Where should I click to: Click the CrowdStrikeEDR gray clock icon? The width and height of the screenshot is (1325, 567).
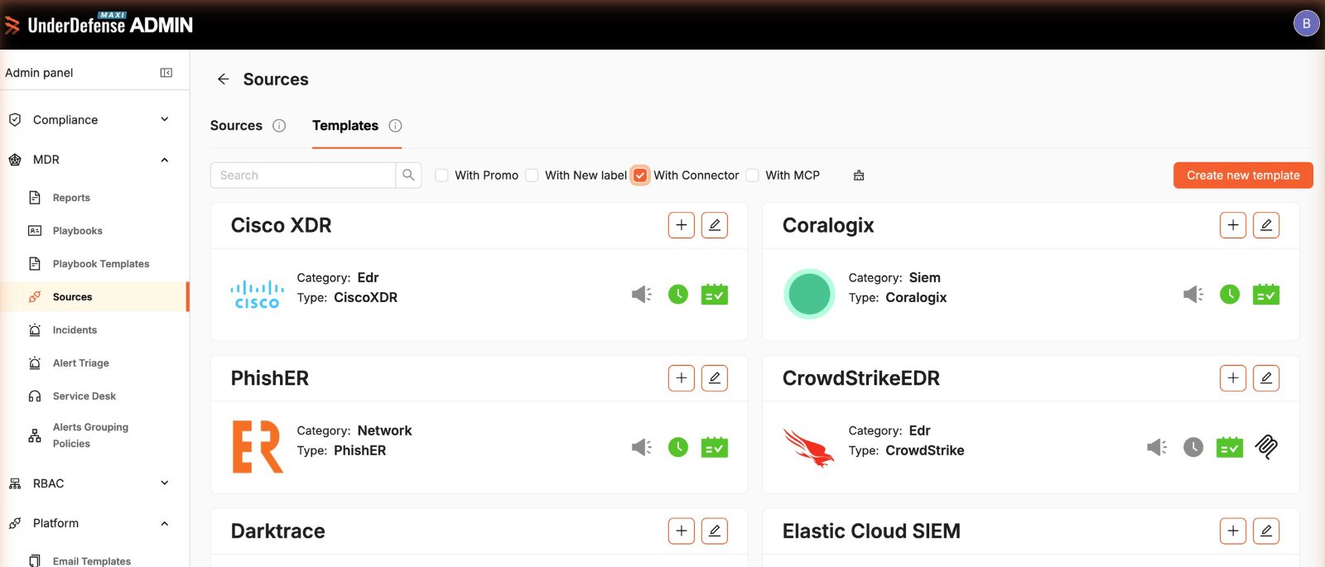(x=1193, y=447)
